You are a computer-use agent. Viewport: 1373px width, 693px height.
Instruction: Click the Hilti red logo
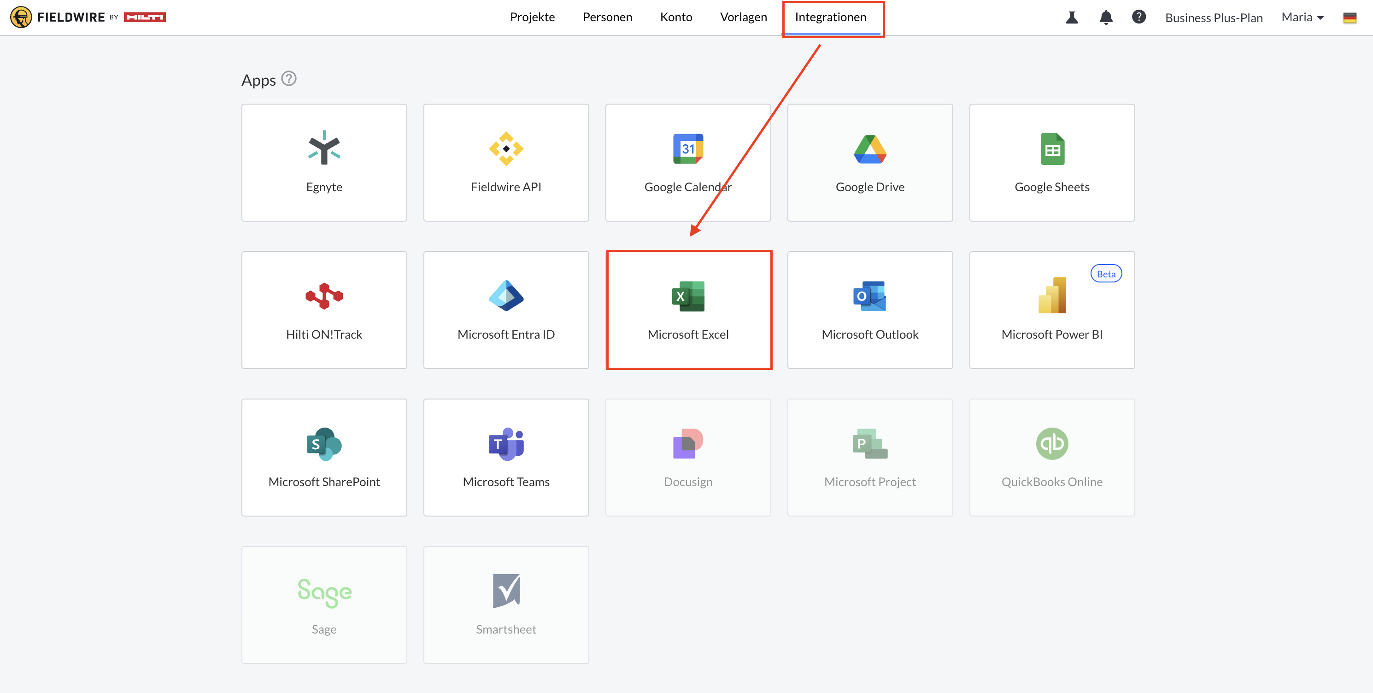click(x=145, y=17)
